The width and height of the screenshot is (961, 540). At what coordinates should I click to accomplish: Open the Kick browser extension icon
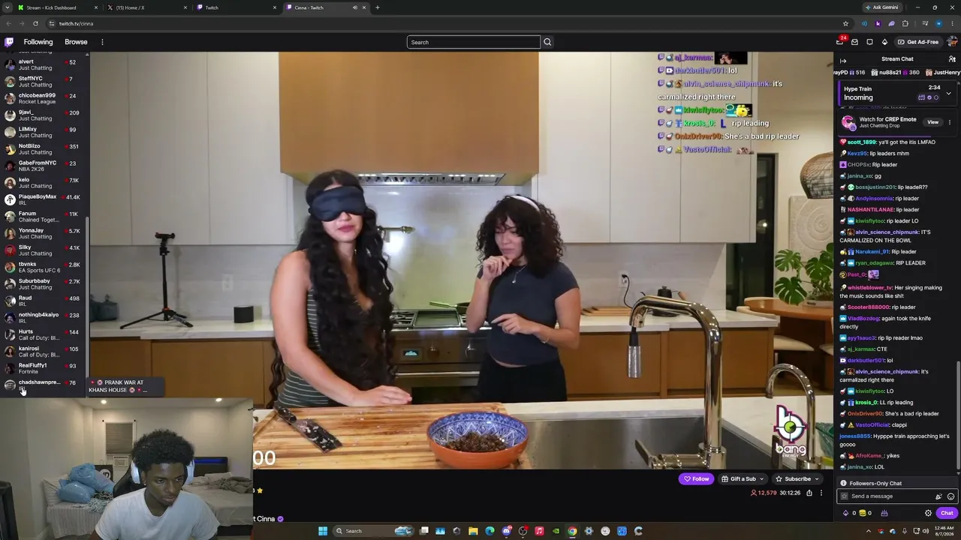click(878, 23)
